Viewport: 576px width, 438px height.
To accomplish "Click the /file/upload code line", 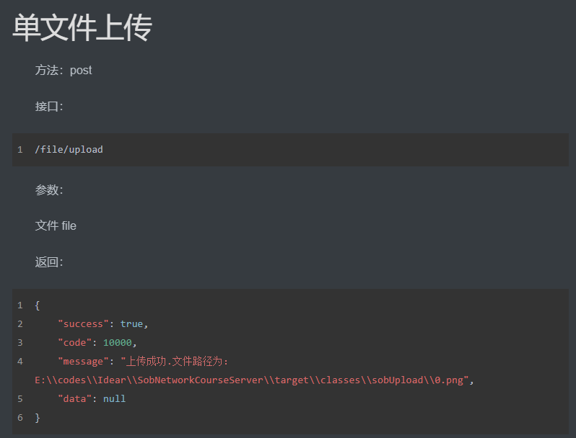I will [69, 150].
